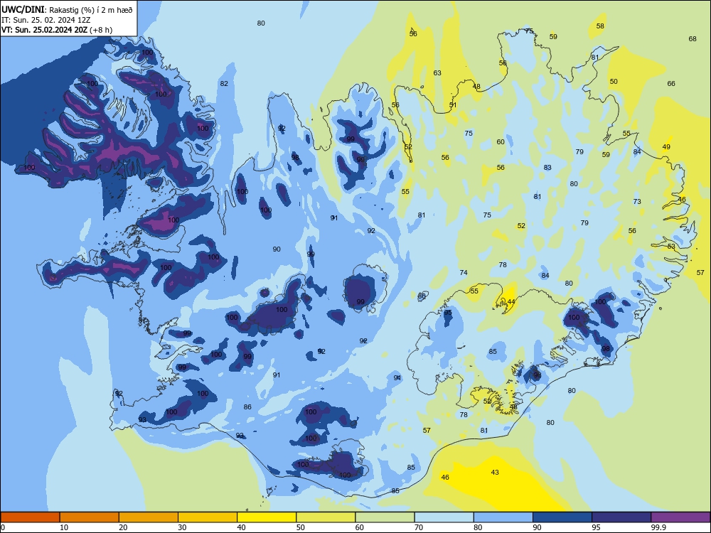This screenshot has width=711, height=533.
Task: Click the '95' legend tick label
Action: coord(596,527)
